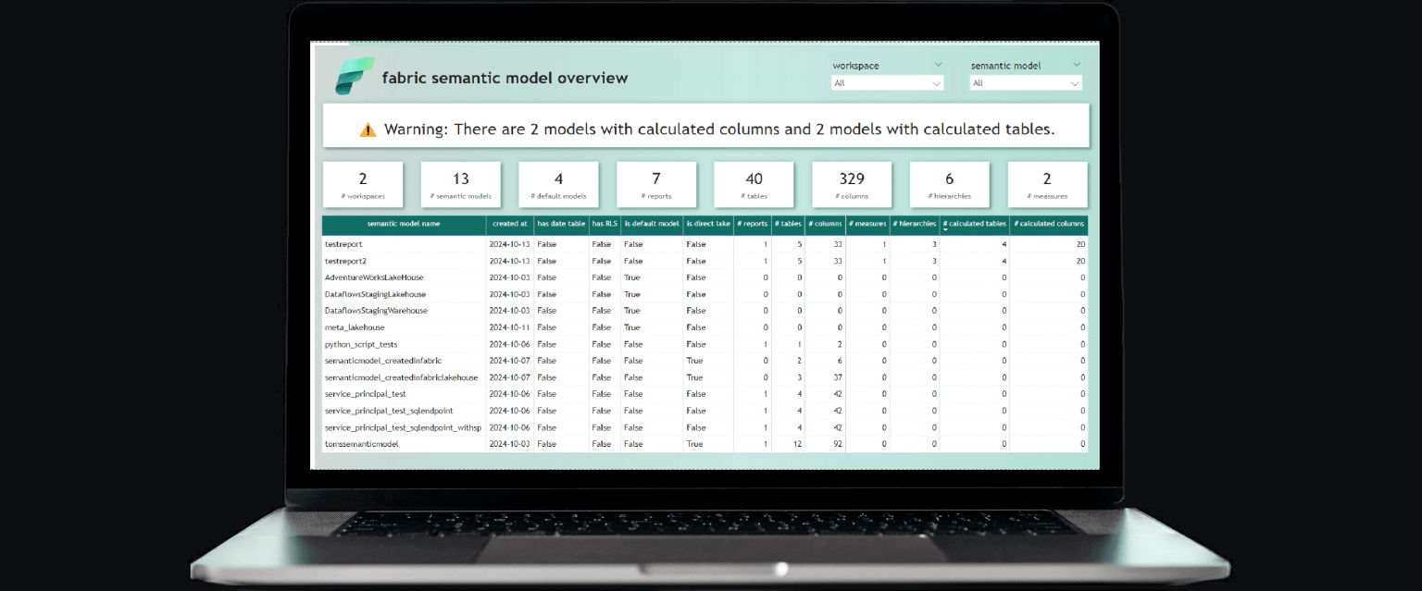The image size is (1422, 591).
Task: Open the semantic model 'All' dropdown
Action: click(x=1025, y=82)
